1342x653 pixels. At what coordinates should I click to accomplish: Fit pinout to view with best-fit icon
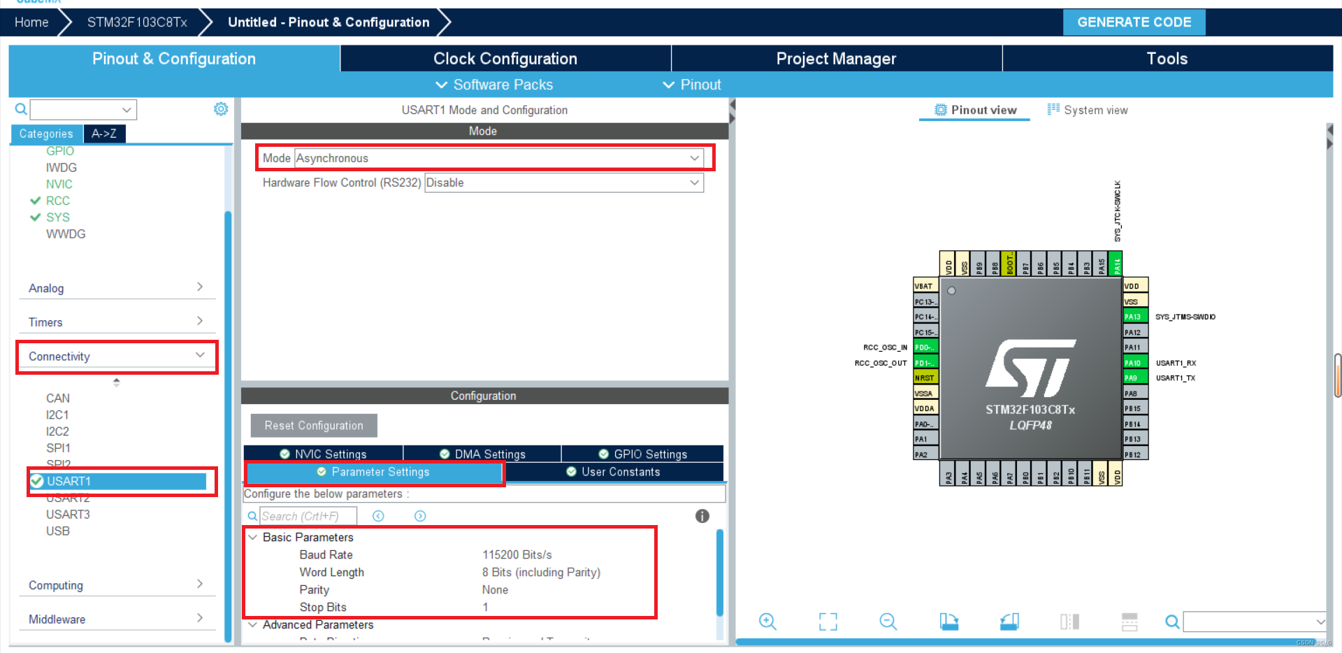828,621
